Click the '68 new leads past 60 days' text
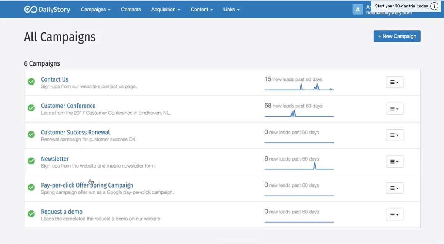444x244 pixels. click(x=293, y=106)
